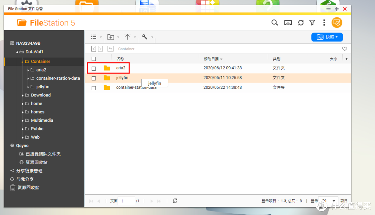Open Qsync section in sidebar
The image size is (375, 215).
(22, 146)
